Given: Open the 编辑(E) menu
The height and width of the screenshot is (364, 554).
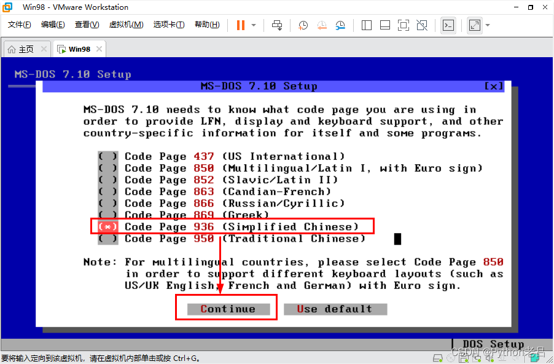Looking at the screenshot, I should [53, 25].
